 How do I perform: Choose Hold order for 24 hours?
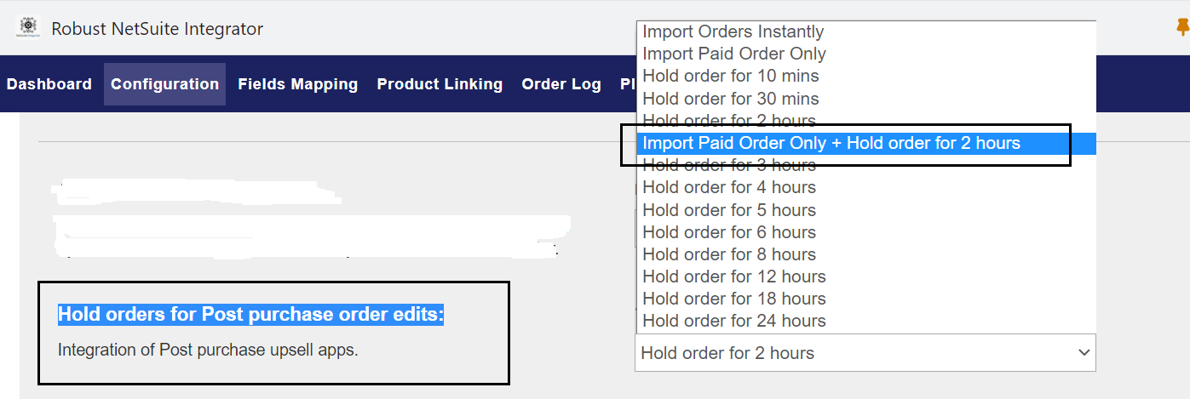pyautogui.click(x=733, y=321)
